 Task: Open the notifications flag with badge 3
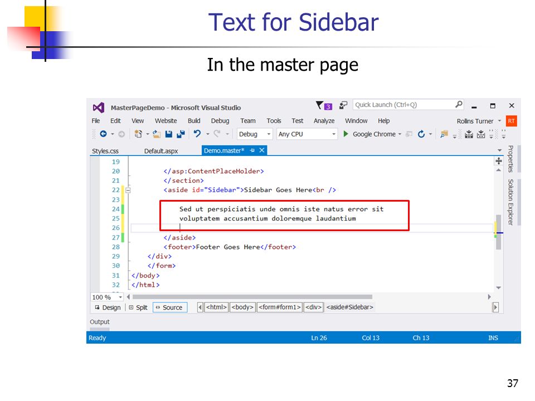[323, 106]
